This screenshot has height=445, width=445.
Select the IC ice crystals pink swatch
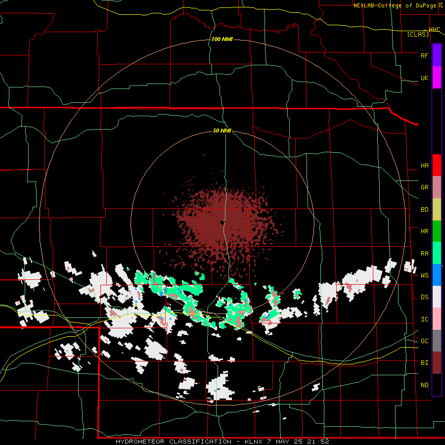437,319
